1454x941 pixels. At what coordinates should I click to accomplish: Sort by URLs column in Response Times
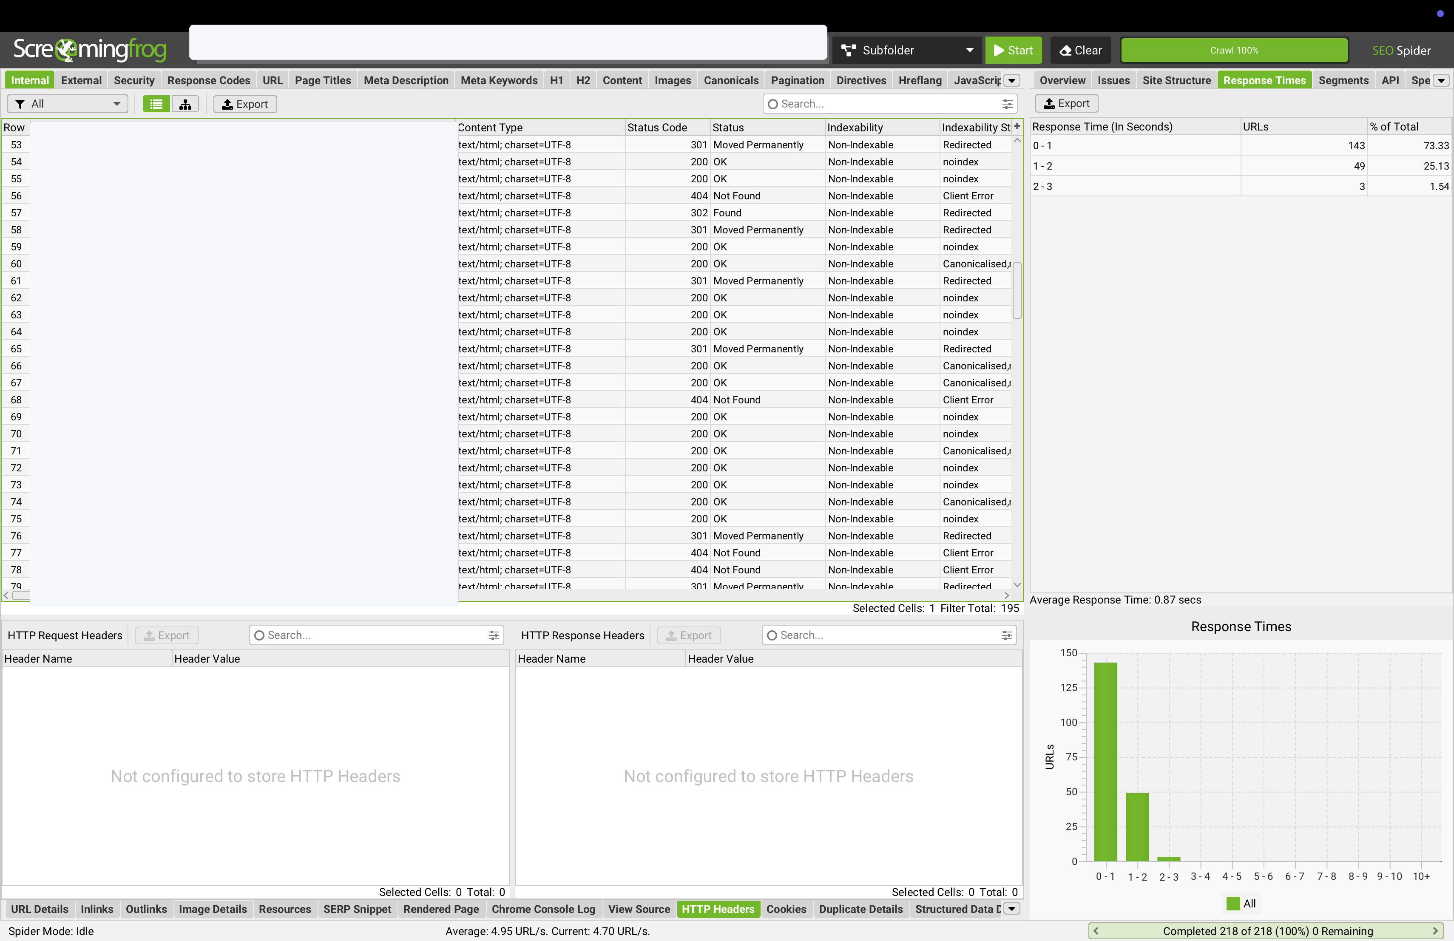tap(1304, 126)
